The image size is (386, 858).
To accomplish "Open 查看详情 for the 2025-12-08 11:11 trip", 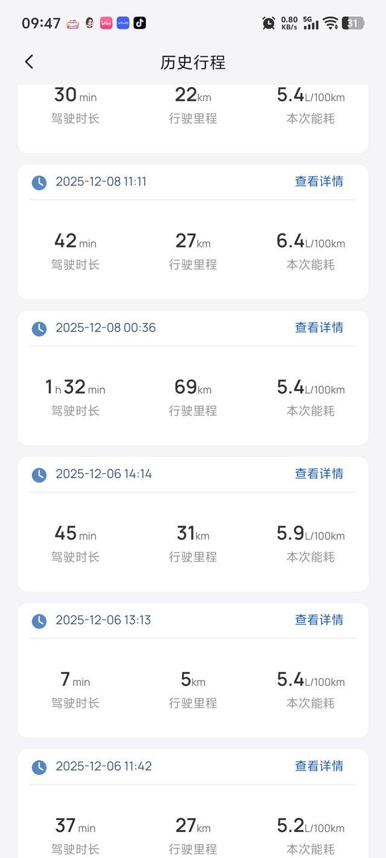I will [319, 182].
